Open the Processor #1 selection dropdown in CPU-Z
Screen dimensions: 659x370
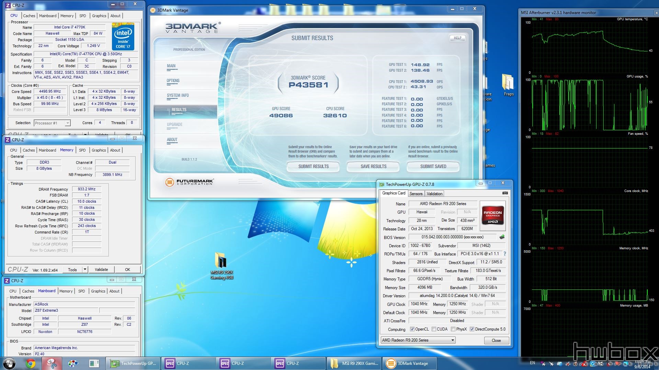[52, 123]
